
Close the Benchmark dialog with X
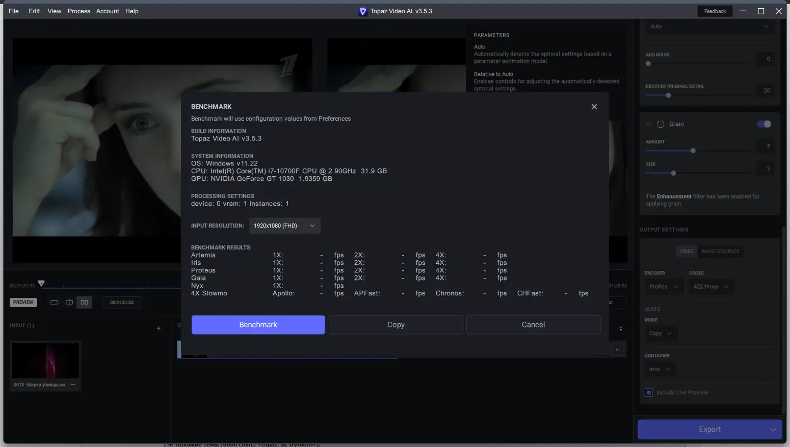[594, 106]
